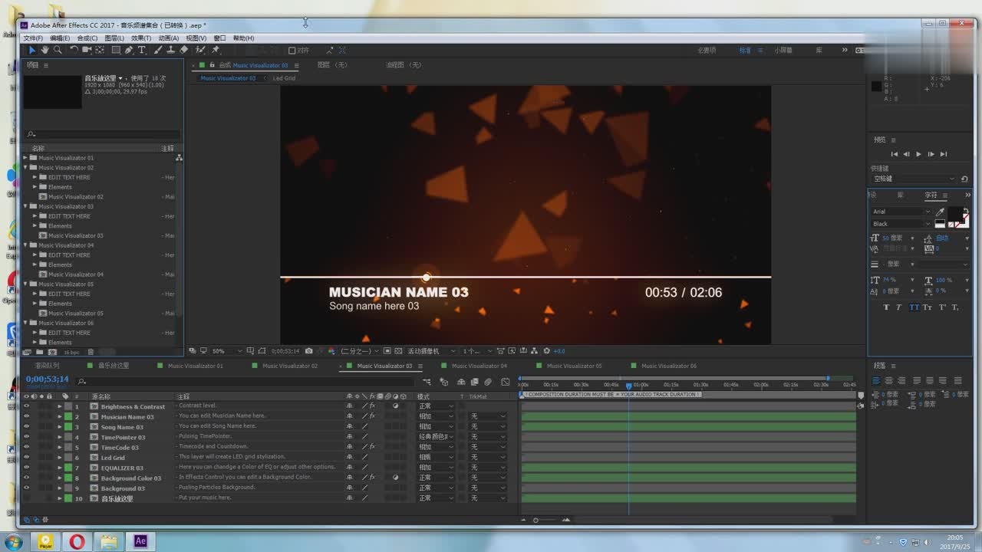The height and width of the screenshot is (552, 982).
Task: Expand the TimeCode 03 layer properties
Action: point(59,447)
